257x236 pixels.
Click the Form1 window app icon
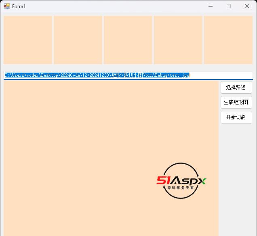click(7, 6)
